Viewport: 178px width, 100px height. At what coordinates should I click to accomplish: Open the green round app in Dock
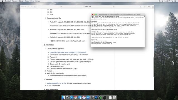[x=100, y=97]
